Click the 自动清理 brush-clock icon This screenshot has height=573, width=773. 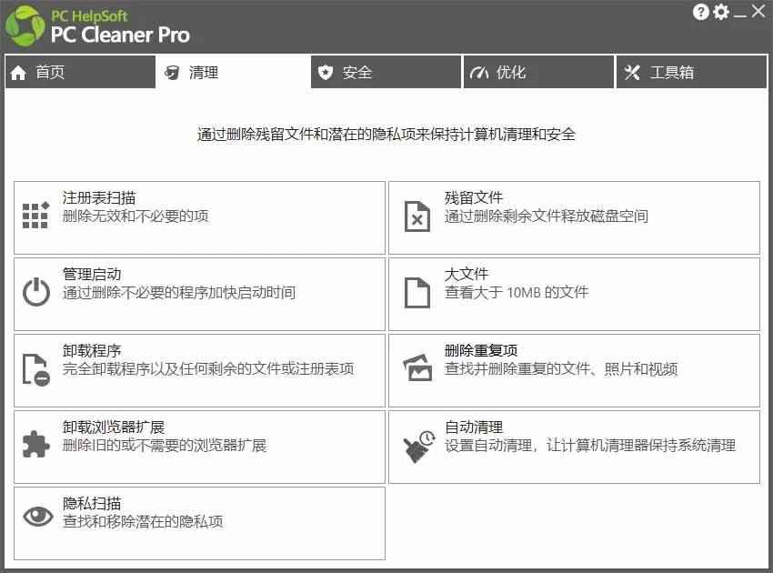coord(419,447)
